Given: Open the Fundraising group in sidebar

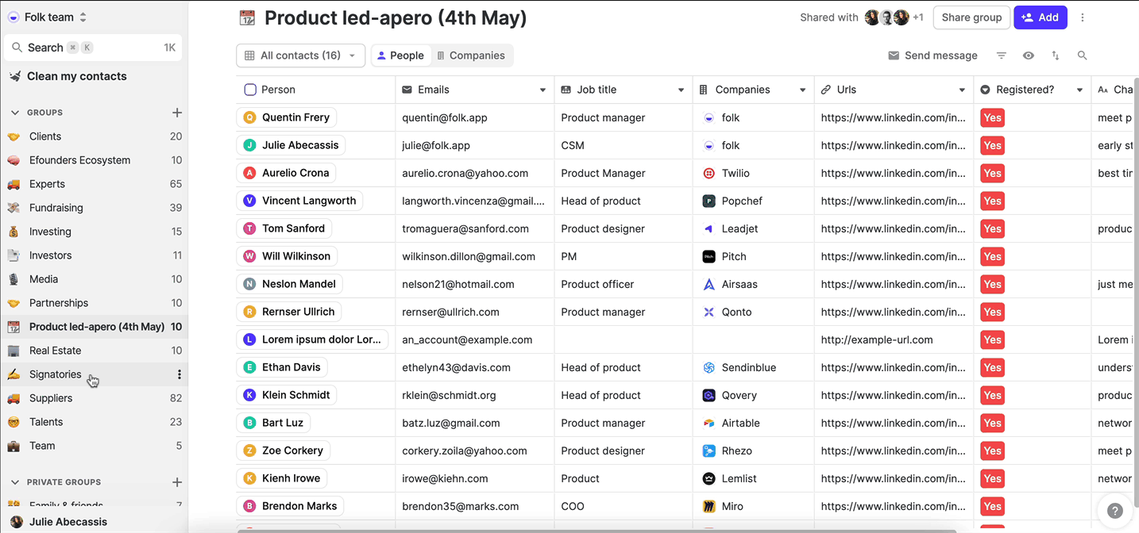Looking at the screenshot, I should pyautogui.click(x=56, y=208).
